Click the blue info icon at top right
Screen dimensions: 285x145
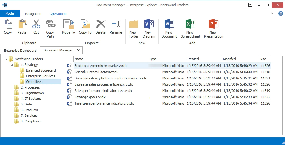pos(281,13)
